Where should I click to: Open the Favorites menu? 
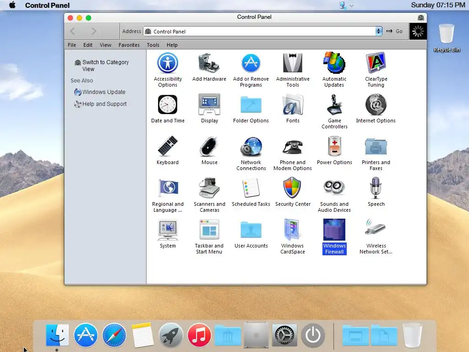[x=129, y=45]
